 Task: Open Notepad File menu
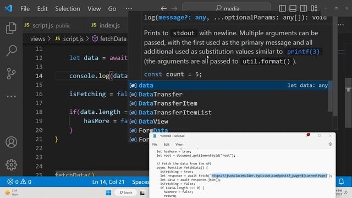[155, 144]
